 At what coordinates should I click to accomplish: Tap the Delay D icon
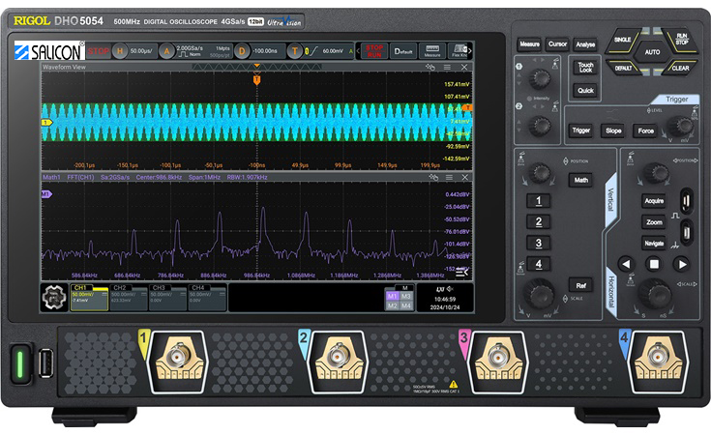(x=242, y=51)
